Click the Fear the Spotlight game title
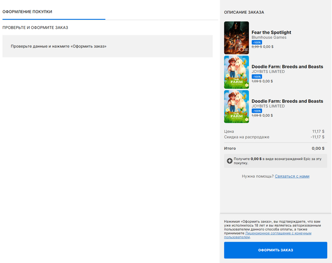The height and width of the screenshot is (263, 332). (271, 32)
